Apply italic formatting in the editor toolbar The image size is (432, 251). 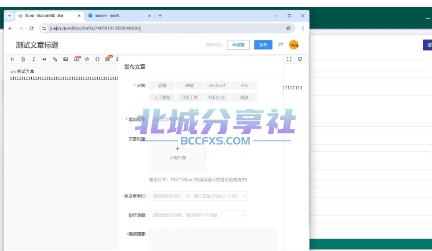[x=34, y=59]
